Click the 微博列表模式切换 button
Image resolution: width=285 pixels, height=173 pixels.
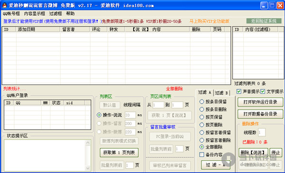(x=119, y=141)
